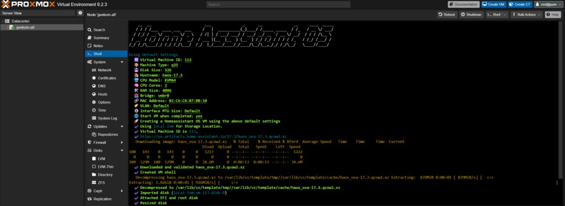This screenshot has height=206, width=565.
Task: Click the haos_ova-17.3.qcow2.xz download URL
Action: coord(213,137)
